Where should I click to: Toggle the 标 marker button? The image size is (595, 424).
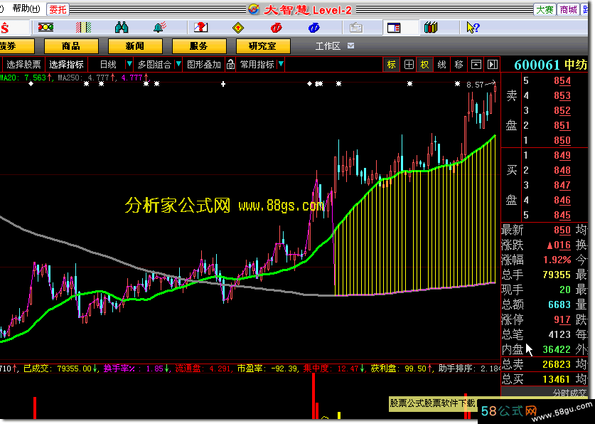click(x=392, y=64)
